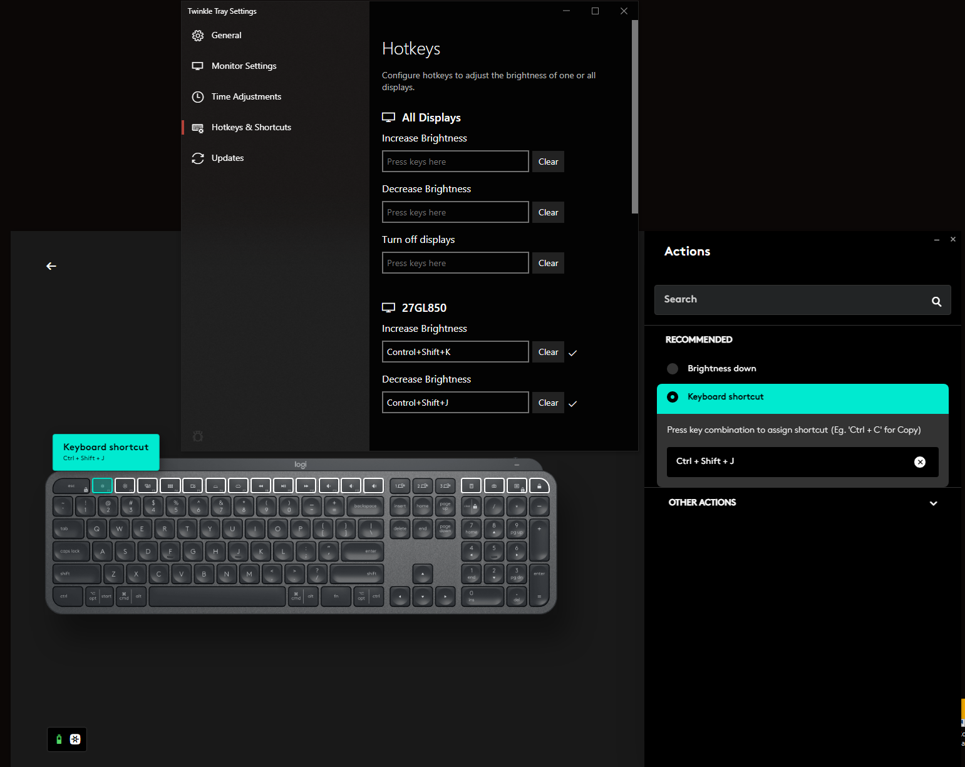Focus All Displays Increase Brightness input
The image size is (965, 767).
click(455, 162)
